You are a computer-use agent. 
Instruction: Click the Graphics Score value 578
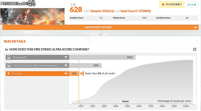click(x=101, y=18)
